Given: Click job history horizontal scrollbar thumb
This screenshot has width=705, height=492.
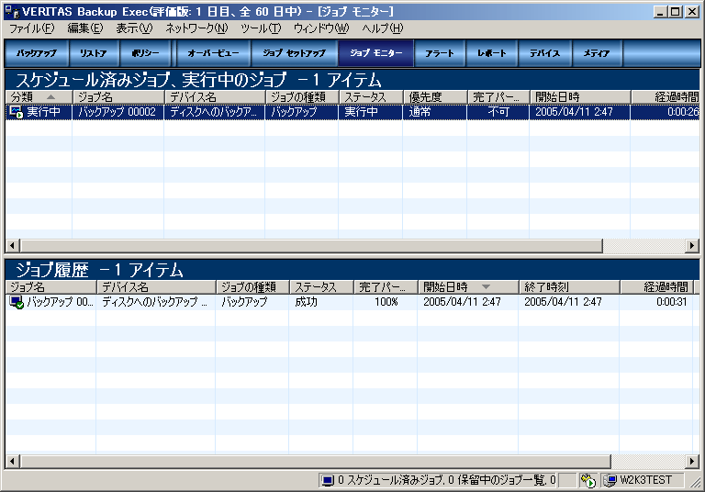Looking at the screenshot, I should coord(315,462).
